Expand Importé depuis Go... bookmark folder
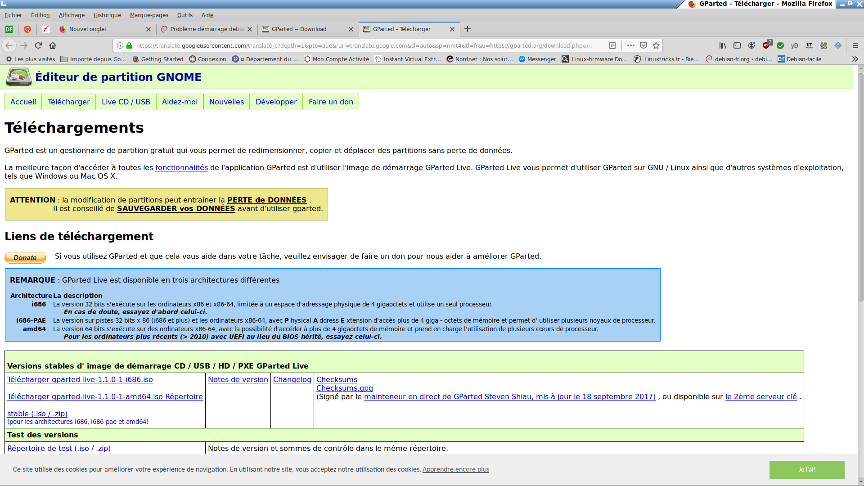Image resolution: width=864 pixels, height=486 pixels. click(93, 59)
